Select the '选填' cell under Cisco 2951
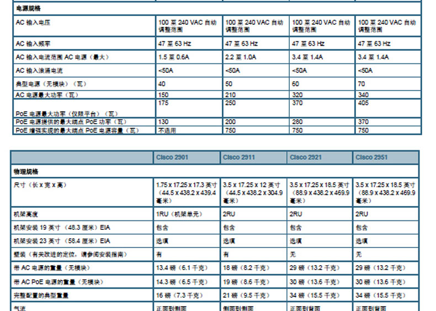 pyautogui.click(x=361, y=241)
